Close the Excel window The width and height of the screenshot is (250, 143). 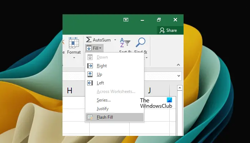tap(175, 20)
